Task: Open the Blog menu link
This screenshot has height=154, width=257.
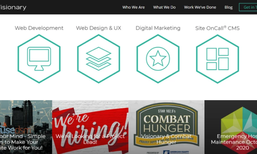Action: pos(228,7)
